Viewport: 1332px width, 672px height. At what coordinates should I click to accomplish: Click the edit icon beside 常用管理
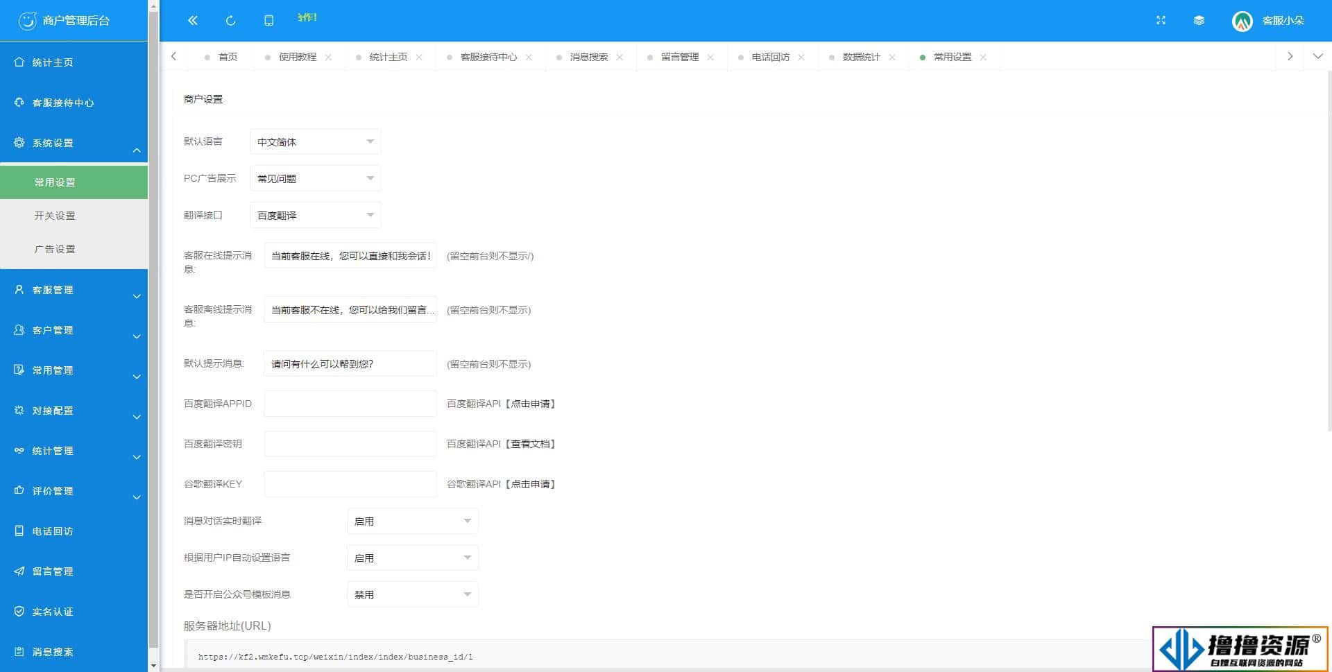coord(19,370)
